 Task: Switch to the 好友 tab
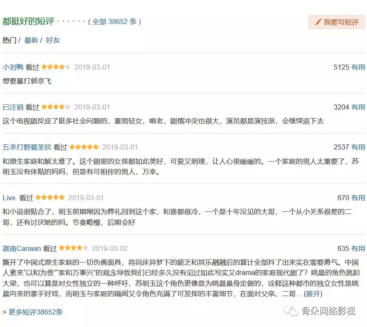(x=53, y=40)
